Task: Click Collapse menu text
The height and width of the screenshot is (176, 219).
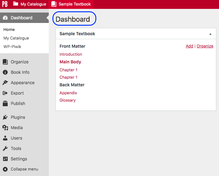Action: click(x=25, y=169)
